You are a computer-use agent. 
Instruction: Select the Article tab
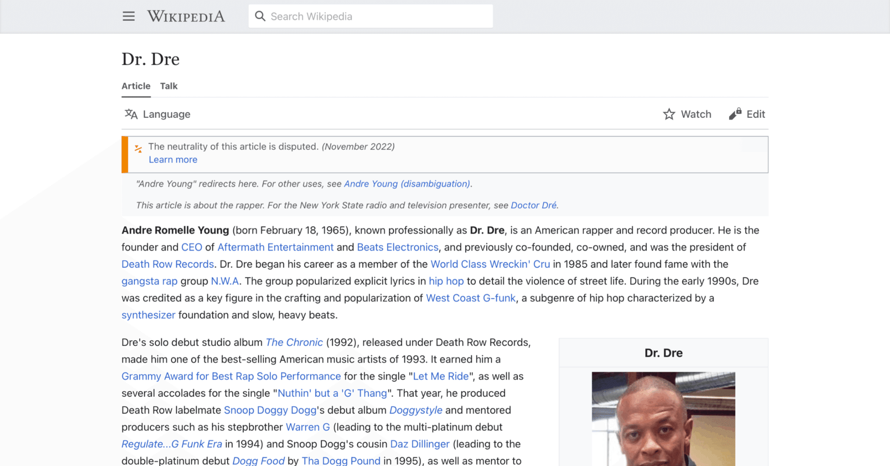[135, 86]
